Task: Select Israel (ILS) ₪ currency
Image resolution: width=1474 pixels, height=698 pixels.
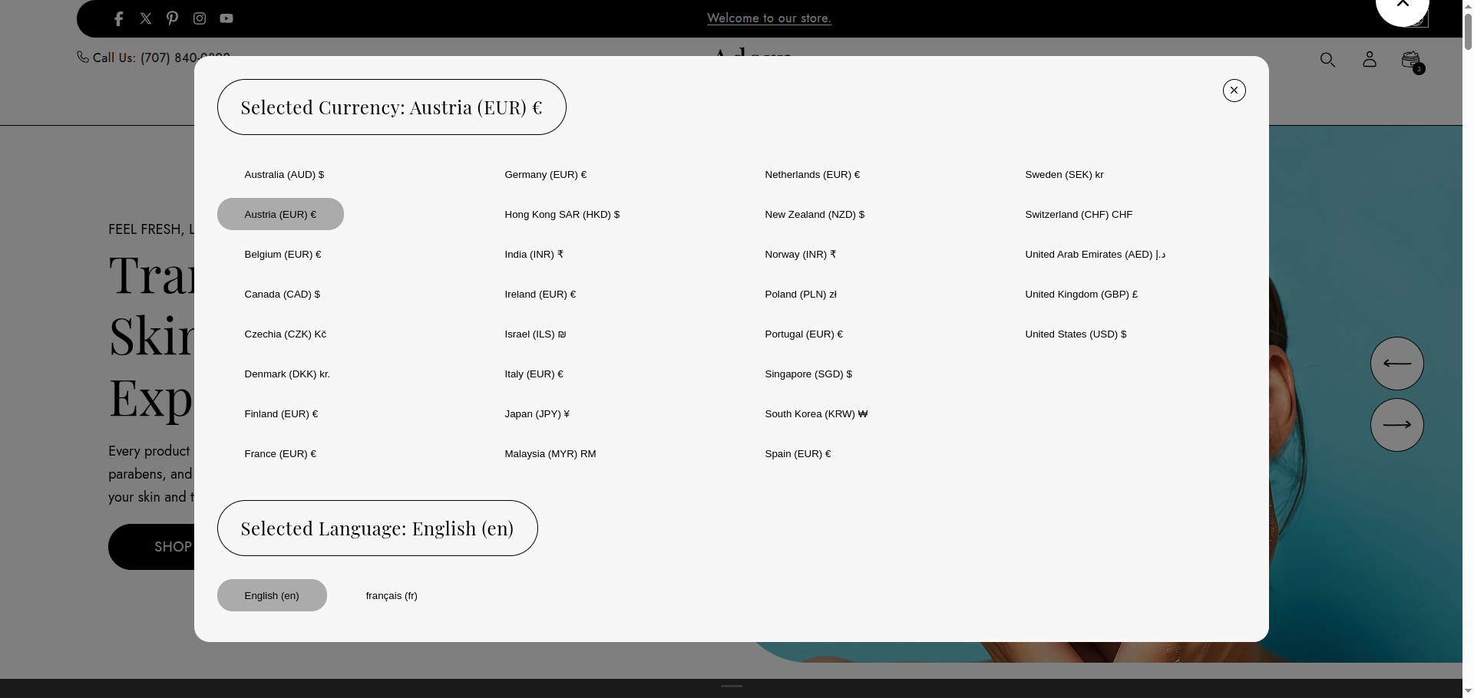Action: [535, 334]
